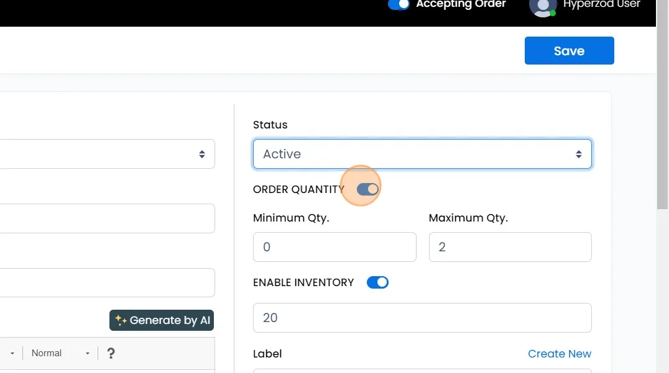Open the Hyperzod User account menu
This screenshot has height=373, width=669.
coord(601,4)
